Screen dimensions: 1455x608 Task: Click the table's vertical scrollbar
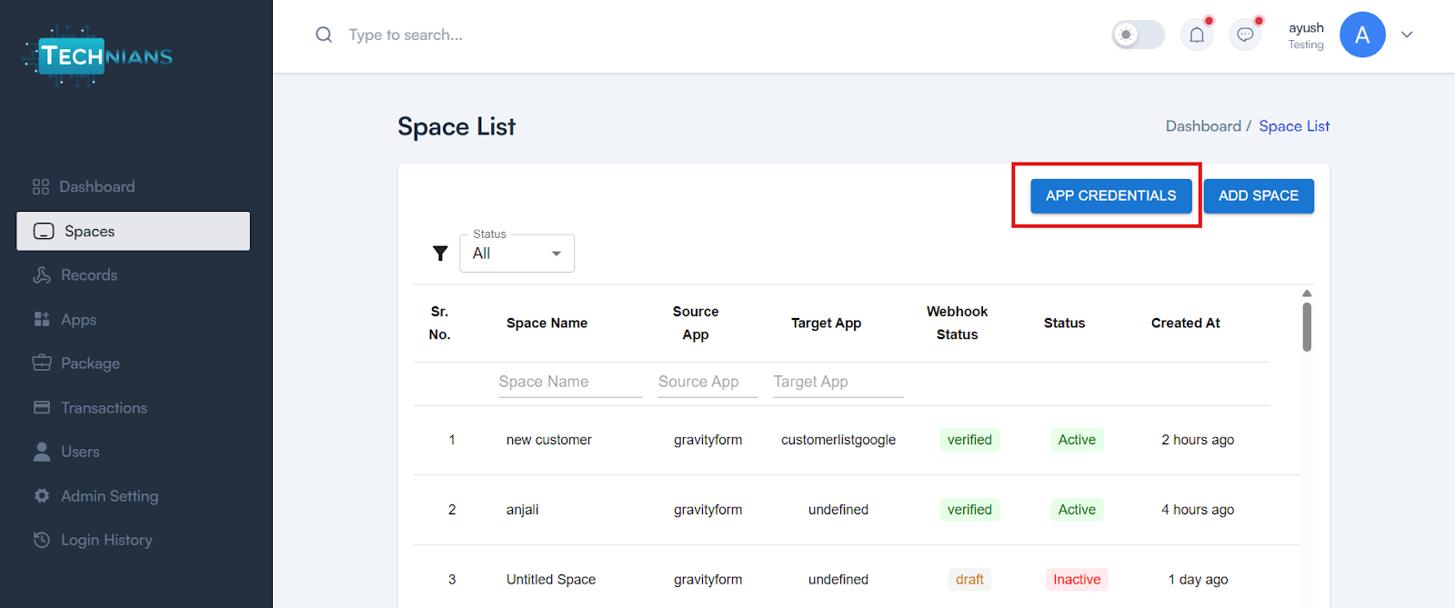click(1307, 327)
